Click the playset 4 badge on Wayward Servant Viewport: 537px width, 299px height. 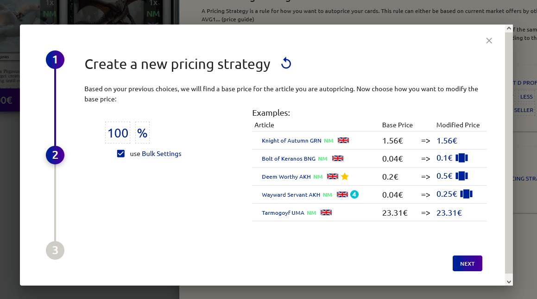[354, 194]
